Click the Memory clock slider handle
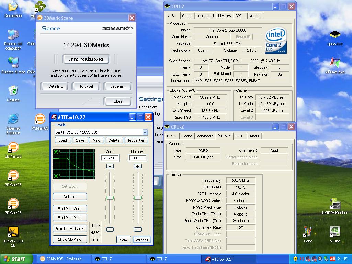The width and height of the screenshot is (352, 264). tap(138, 198)
